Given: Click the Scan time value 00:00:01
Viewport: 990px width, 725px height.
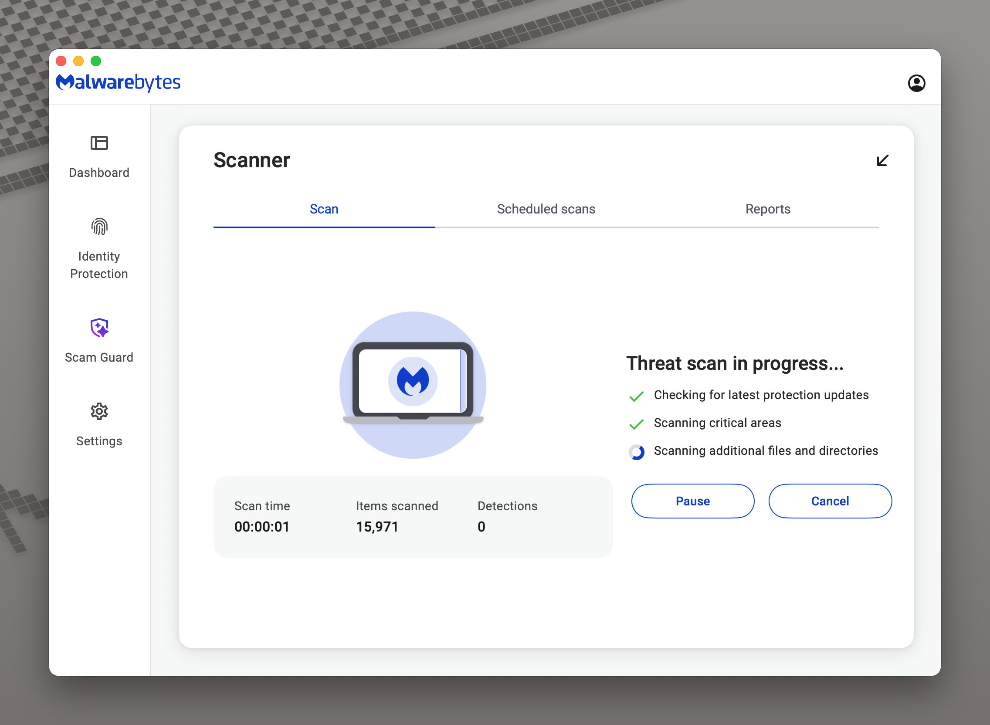Looking at the screenshot, I should (x=262, y=527).
